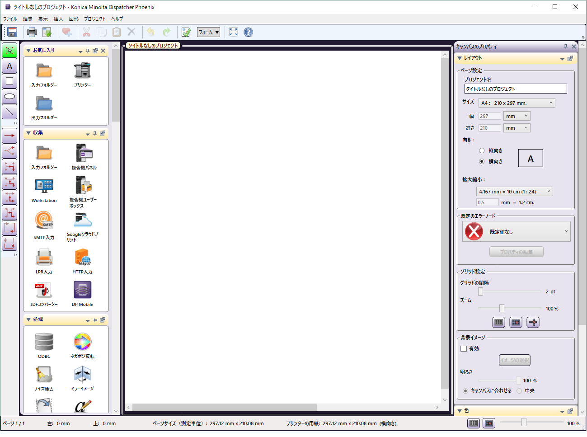Click the 出力フォルダー node icon
587x437 pixels.
pos(44,103)
